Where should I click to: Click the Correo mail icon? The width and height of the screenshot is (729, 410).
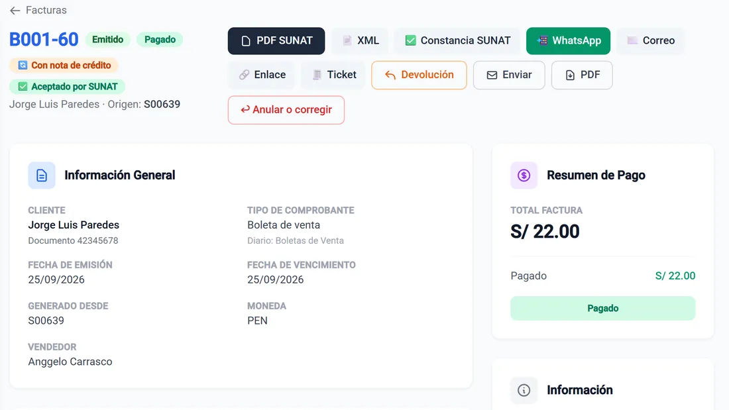[x=632, y=41]
